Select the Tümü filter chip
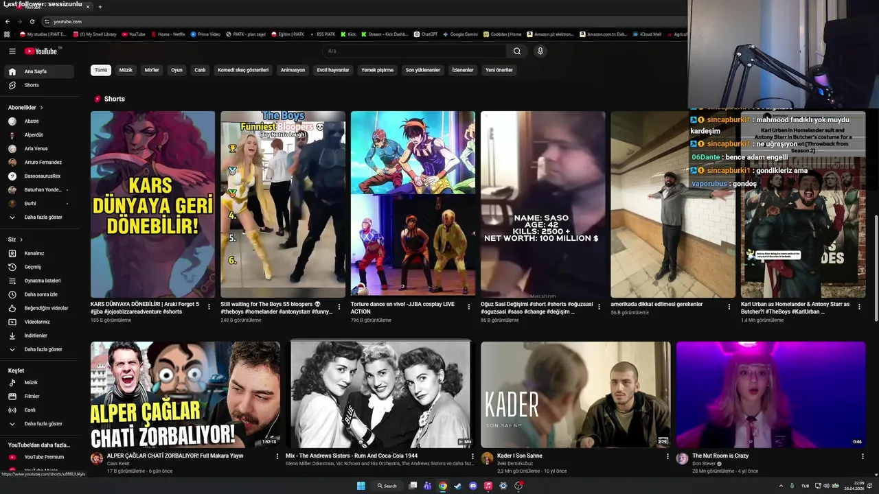The width and height of the screenshot is (879, 494). pyautogui.click(x=101, y=70)
